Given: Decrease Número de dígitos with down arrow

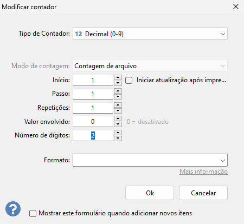Looking at the screenshot, I should tap(118, 138).
